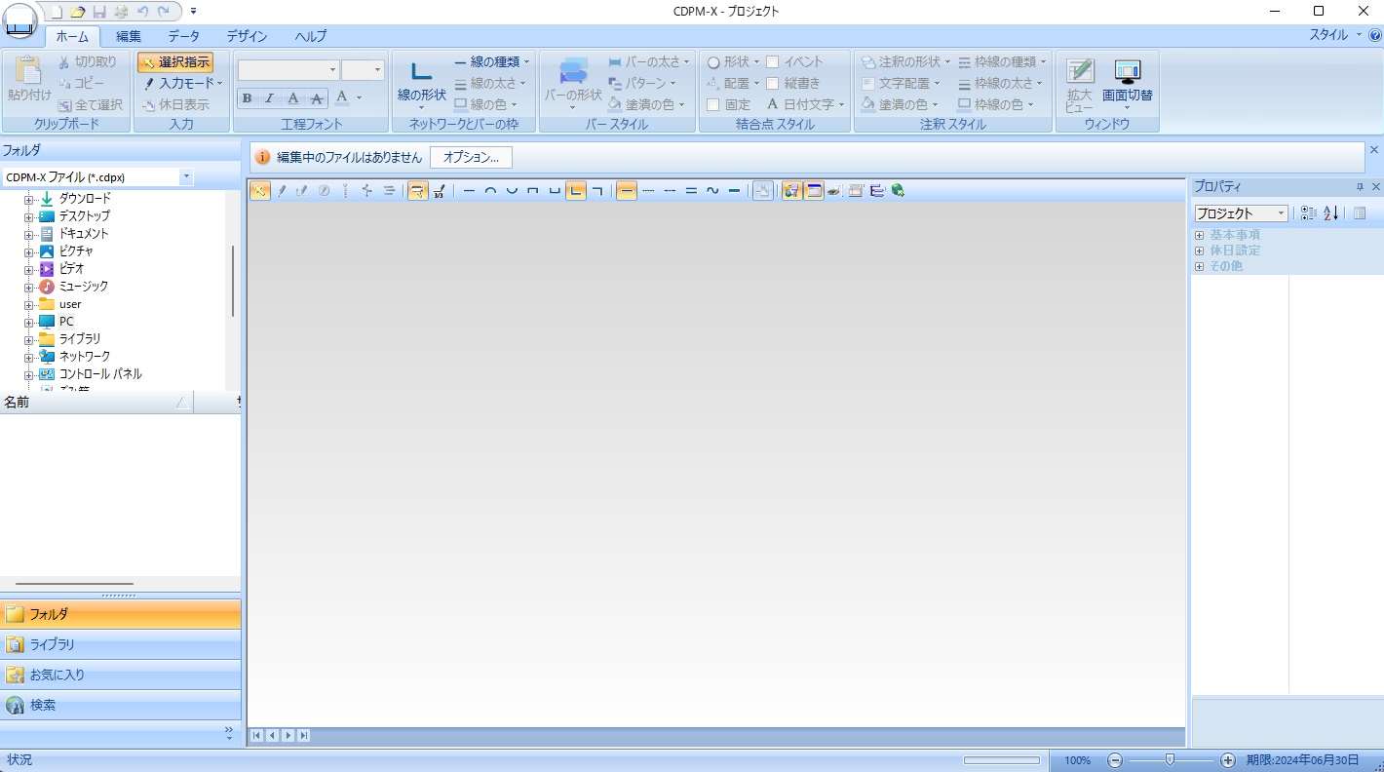
Task: Open the 入力モード dropdown
Action: (181, 84)
